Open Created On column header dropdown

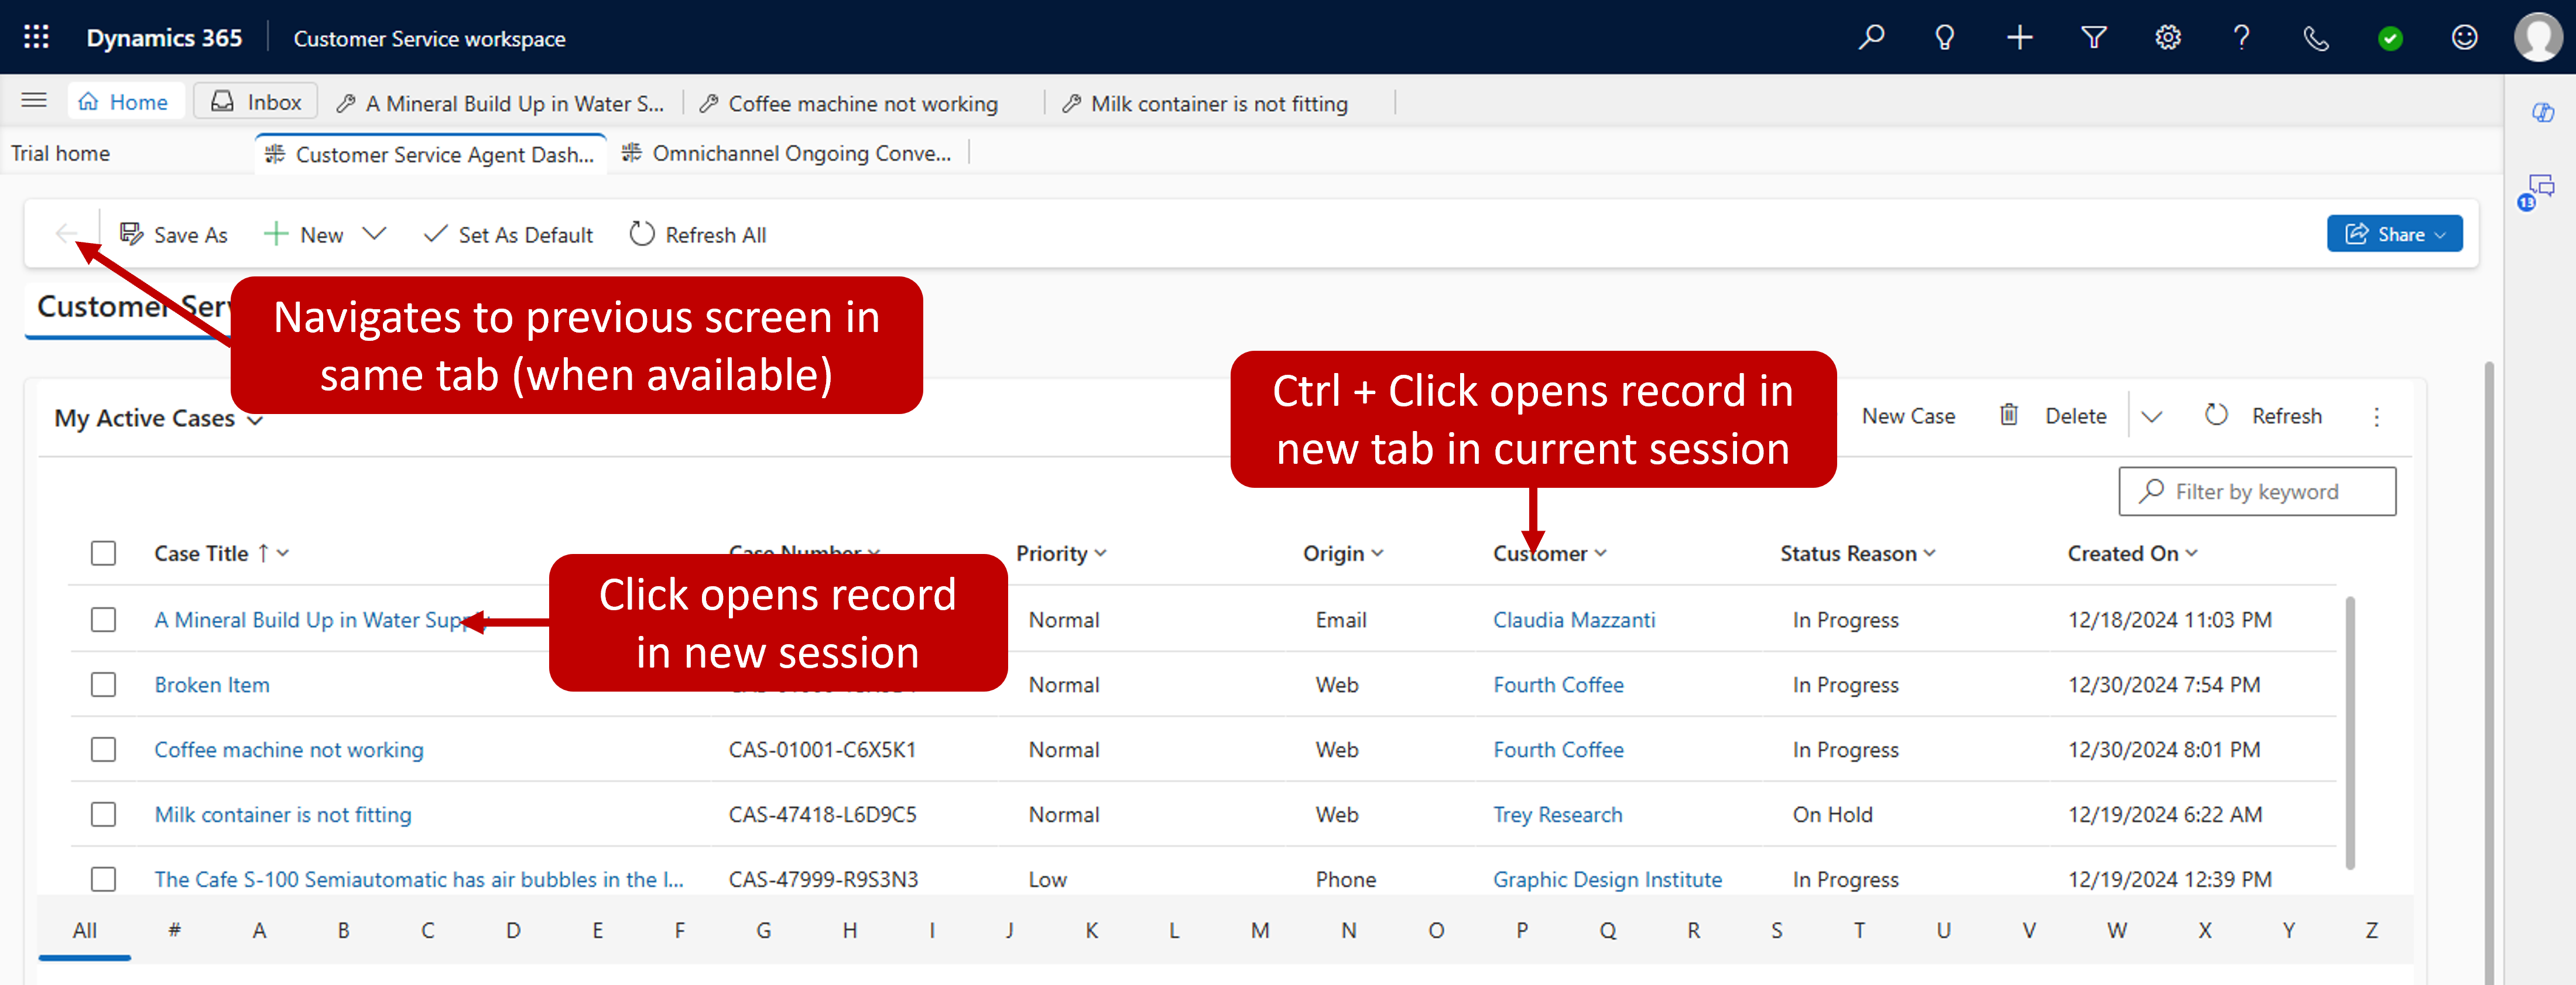2132,553
